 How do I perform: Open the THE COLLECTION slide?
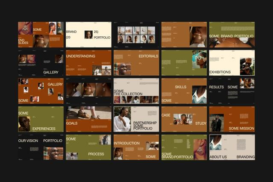[x=136, y=91]
